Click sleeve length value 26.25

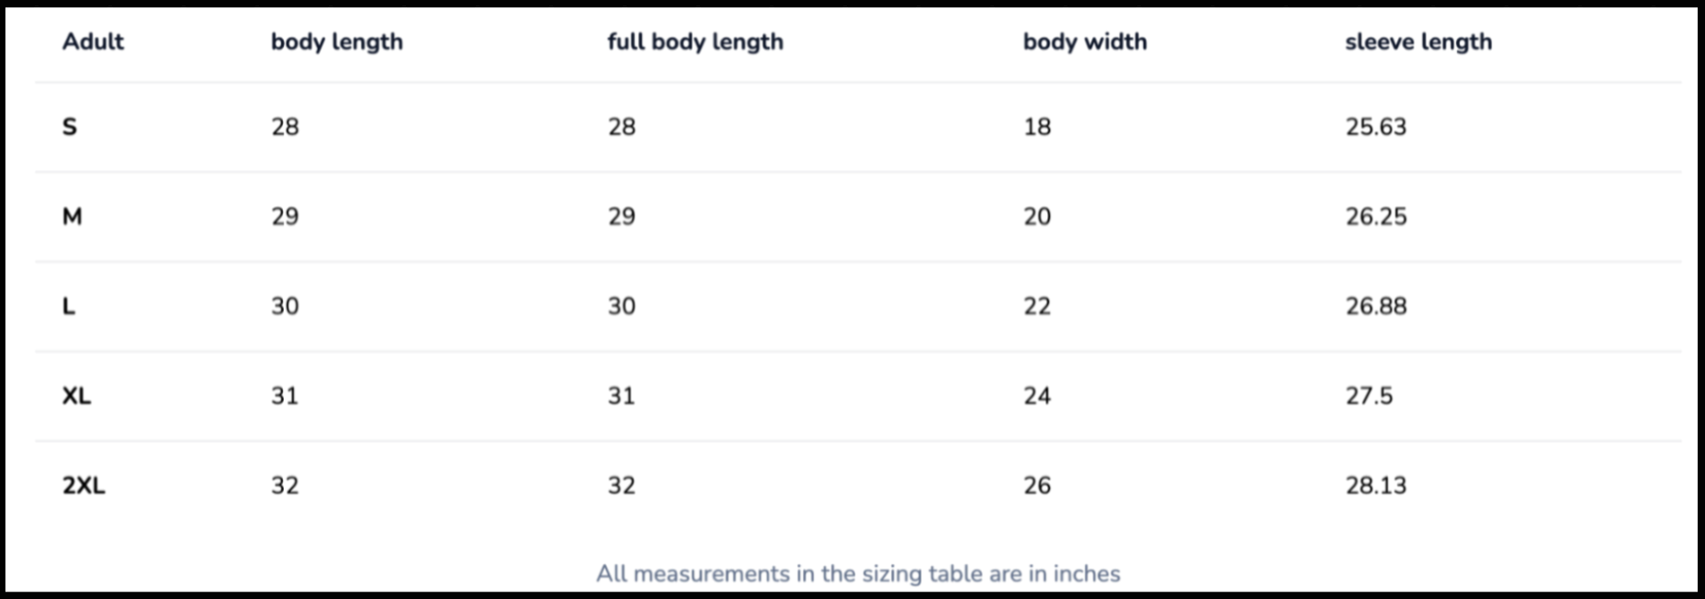1375,217
